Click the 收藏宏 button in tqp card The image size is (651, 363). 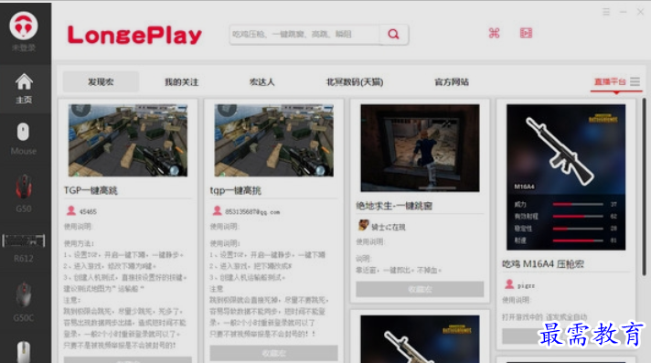coord(273,353)
